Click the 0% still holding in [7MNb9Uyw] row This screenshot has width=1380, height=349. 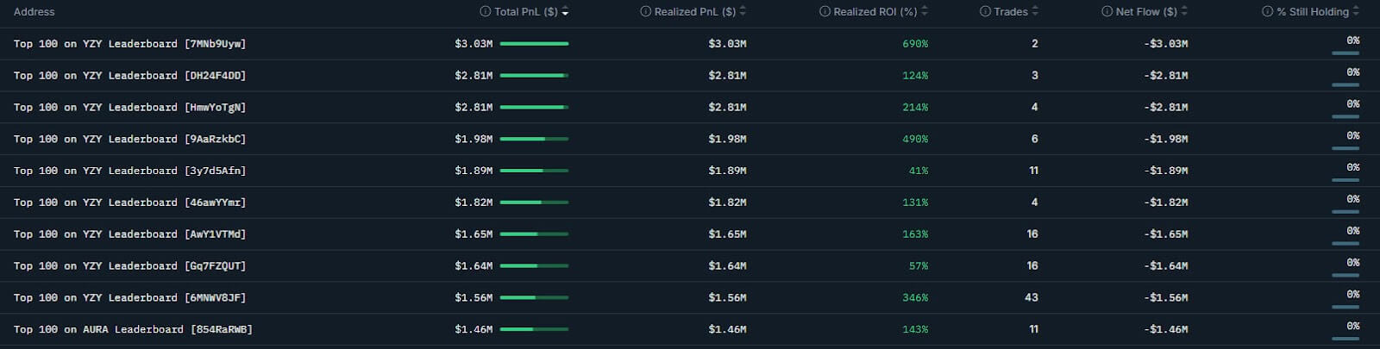1353,41
